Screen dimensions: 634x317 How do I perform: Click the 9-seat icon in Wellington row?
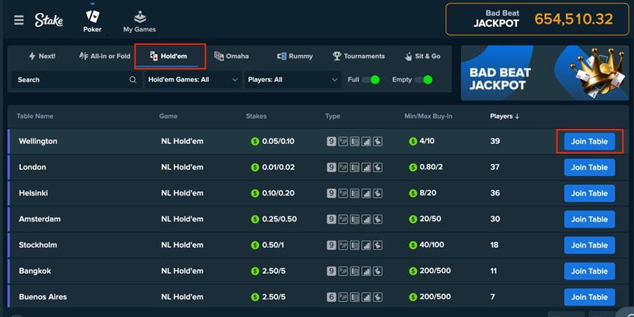pyautogui.click(x=332, y=142)
